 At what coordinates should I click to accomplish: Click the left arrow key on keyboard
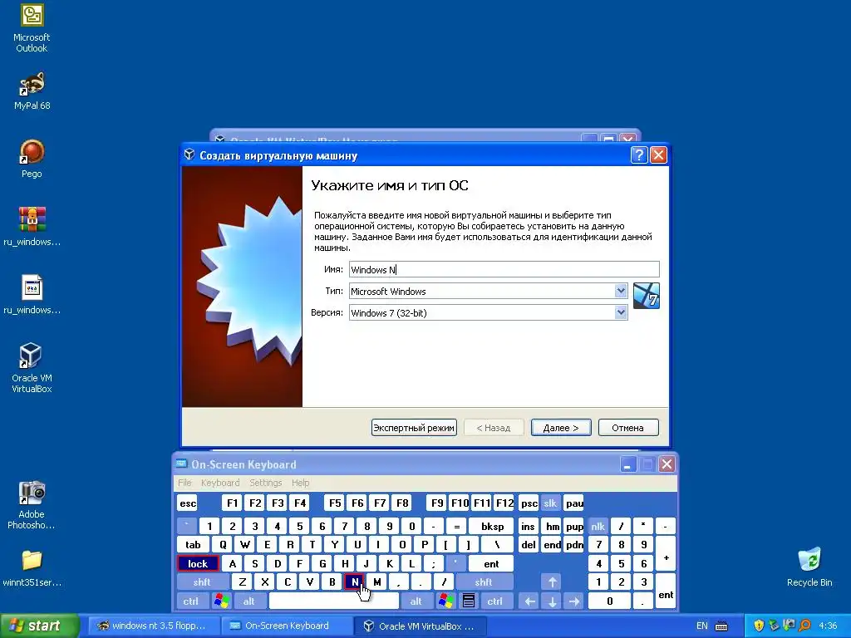pos(529,601)
